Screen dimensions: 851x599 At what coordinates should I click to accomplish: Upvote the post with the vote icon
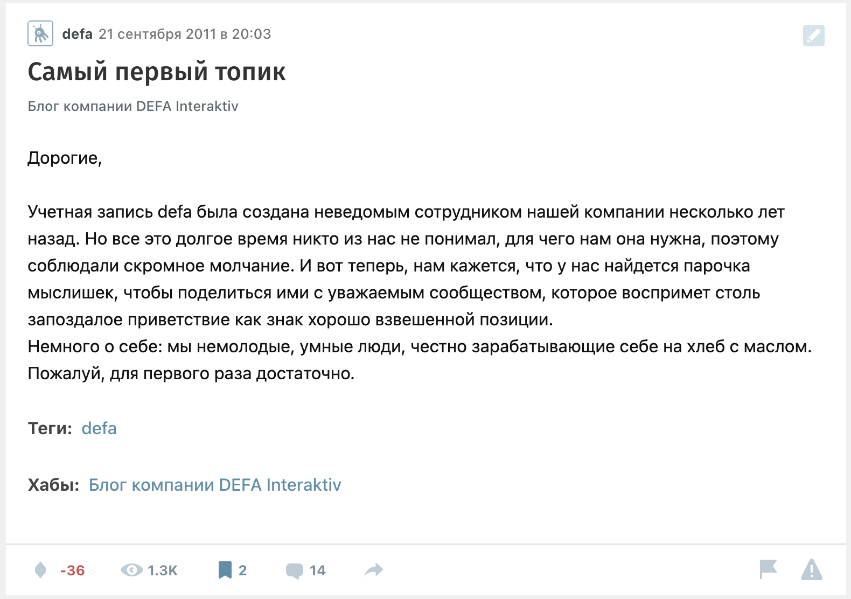(x=40, y=570)
